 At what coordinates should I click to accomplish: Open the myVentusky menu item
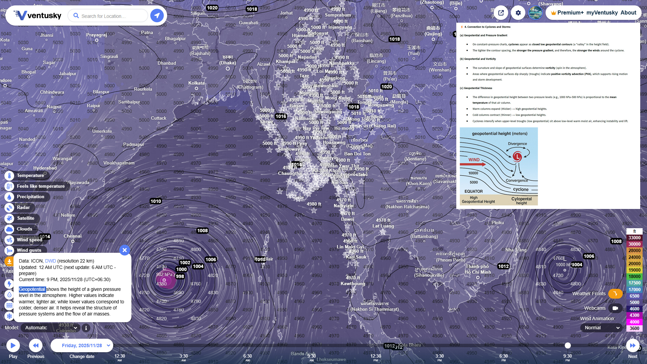click(602, 13)
